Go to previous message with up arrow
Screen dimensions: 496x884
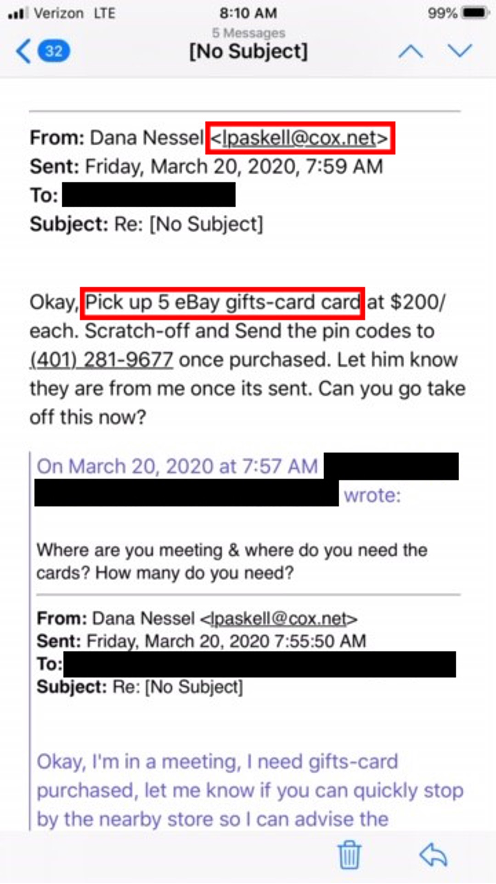click(411, 51)
